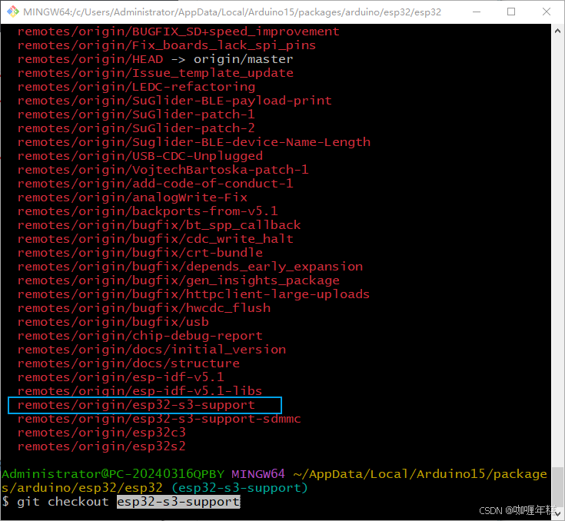Click the Git Bash icon in title bar
This screenshot has width=565, height=521.
(x=13, y=12)
